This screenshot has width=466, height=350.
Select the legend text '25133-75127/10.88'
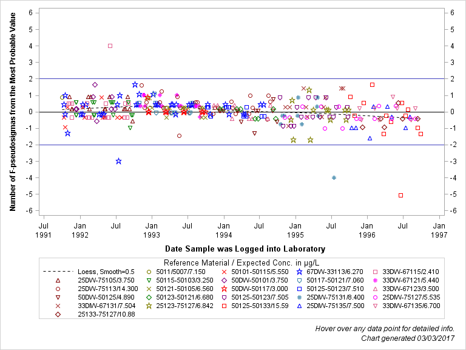click(x=106, y=314)
